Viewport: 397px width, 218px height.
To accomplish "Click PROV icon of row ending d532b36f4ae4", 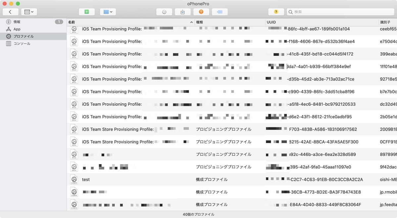I will (74, 41).
